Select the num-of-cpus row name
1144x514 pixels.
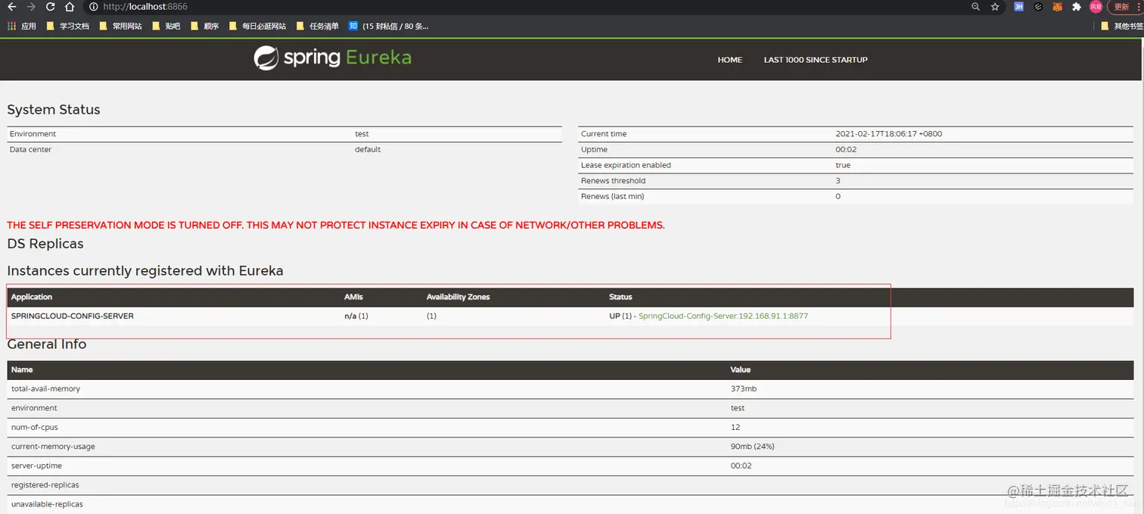(35, 427)
